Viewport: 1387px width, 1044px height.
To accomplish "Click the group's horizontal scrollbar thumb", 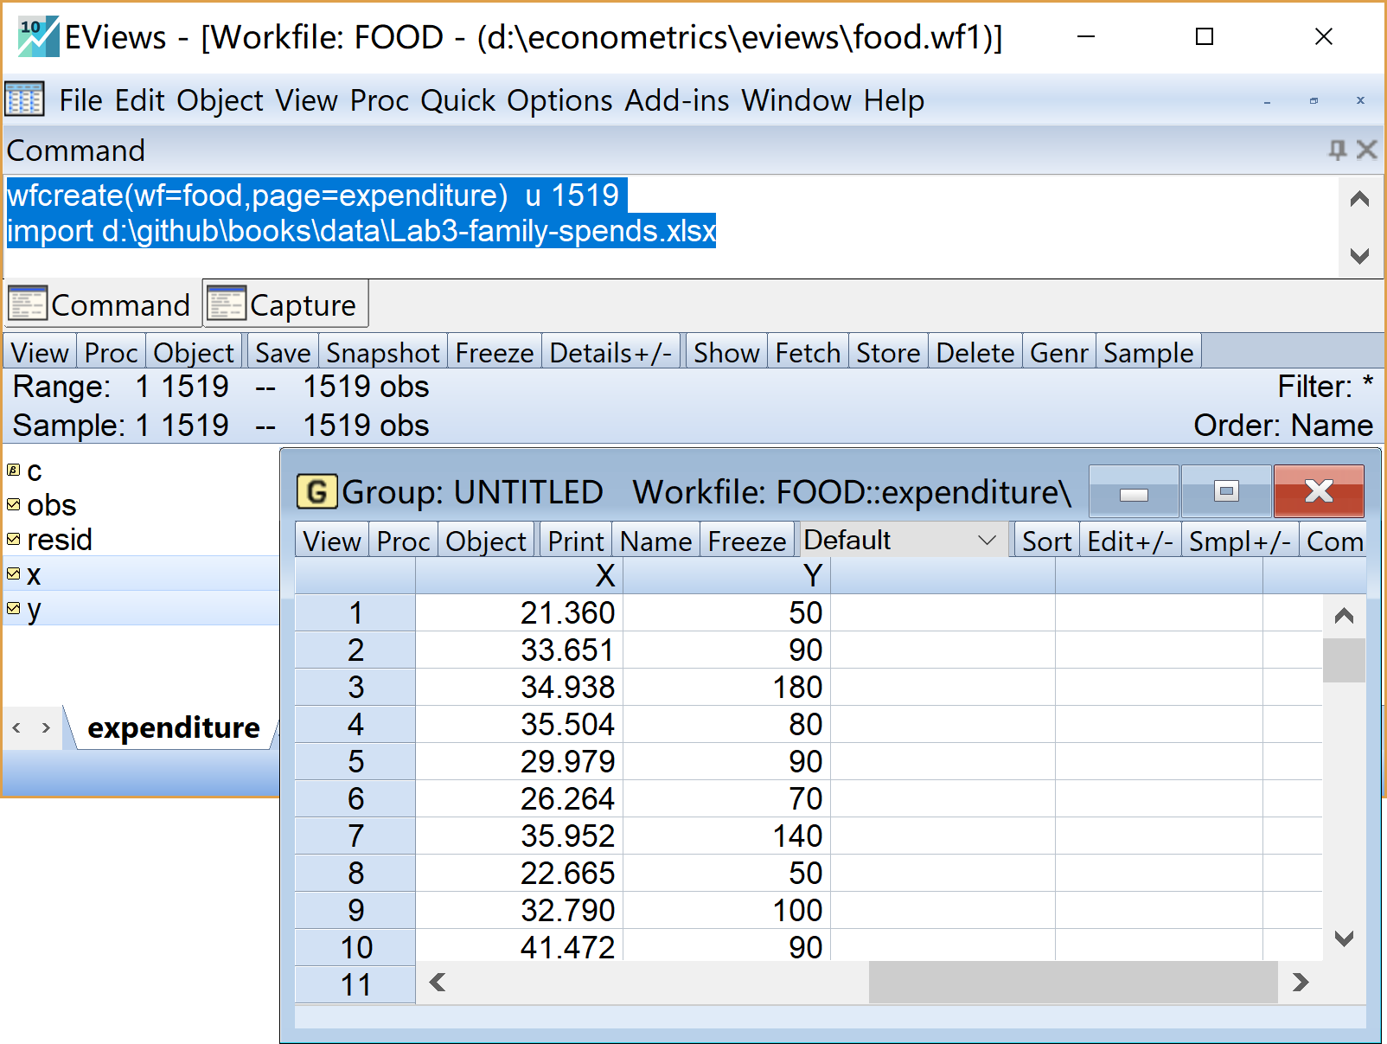I will pyautogui.click(x=1072, y=983).
